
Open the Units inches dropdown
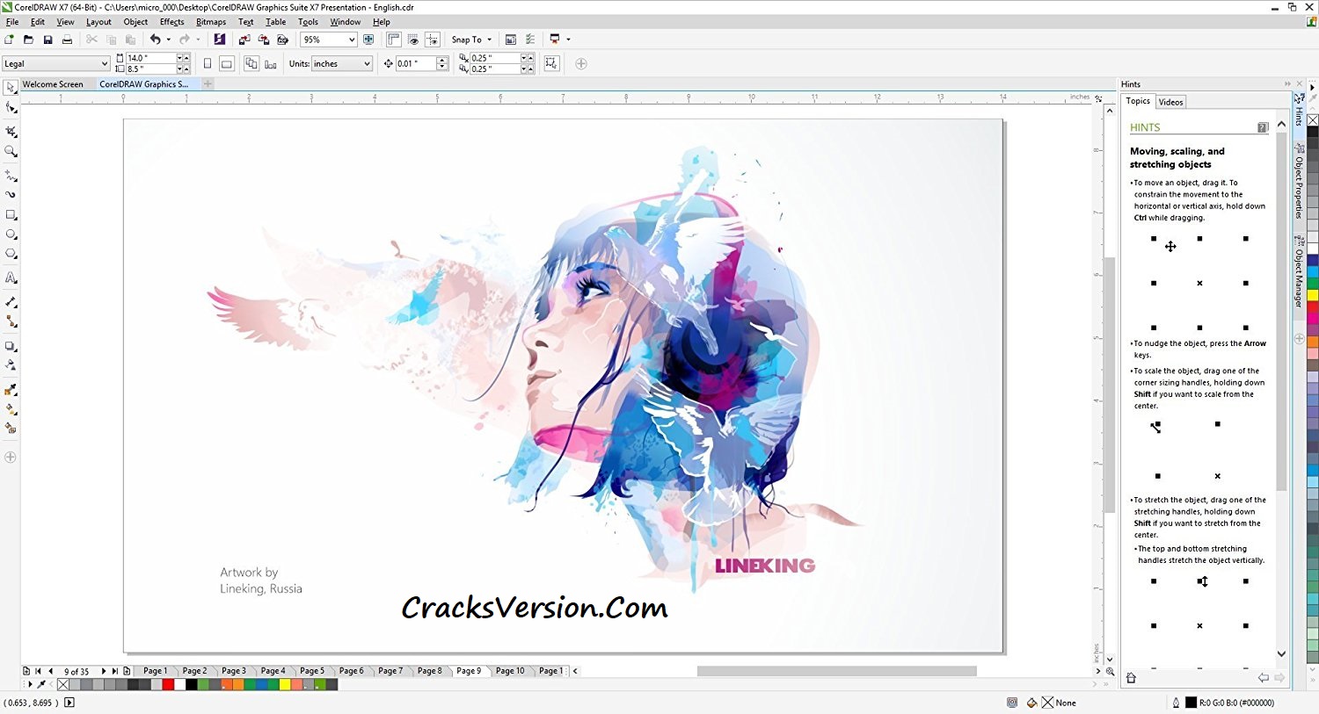point(366,63)
